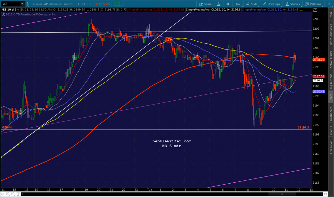Click the O: 2199.25 open value
The width and height of the screenshot is (334, 197).
(x=61, y=9)
